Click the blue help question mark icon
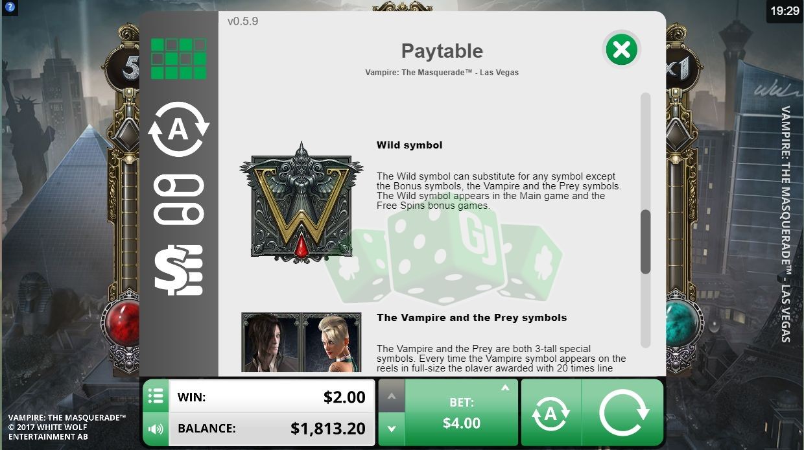The height and width of the screenshot is (450, 804). tap(10, 8)
